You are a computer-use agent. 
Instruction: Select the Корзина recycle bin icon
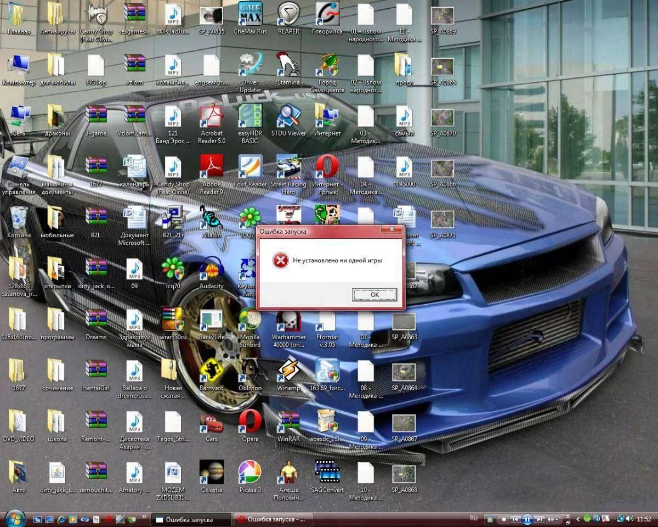(x=19, y=222)
